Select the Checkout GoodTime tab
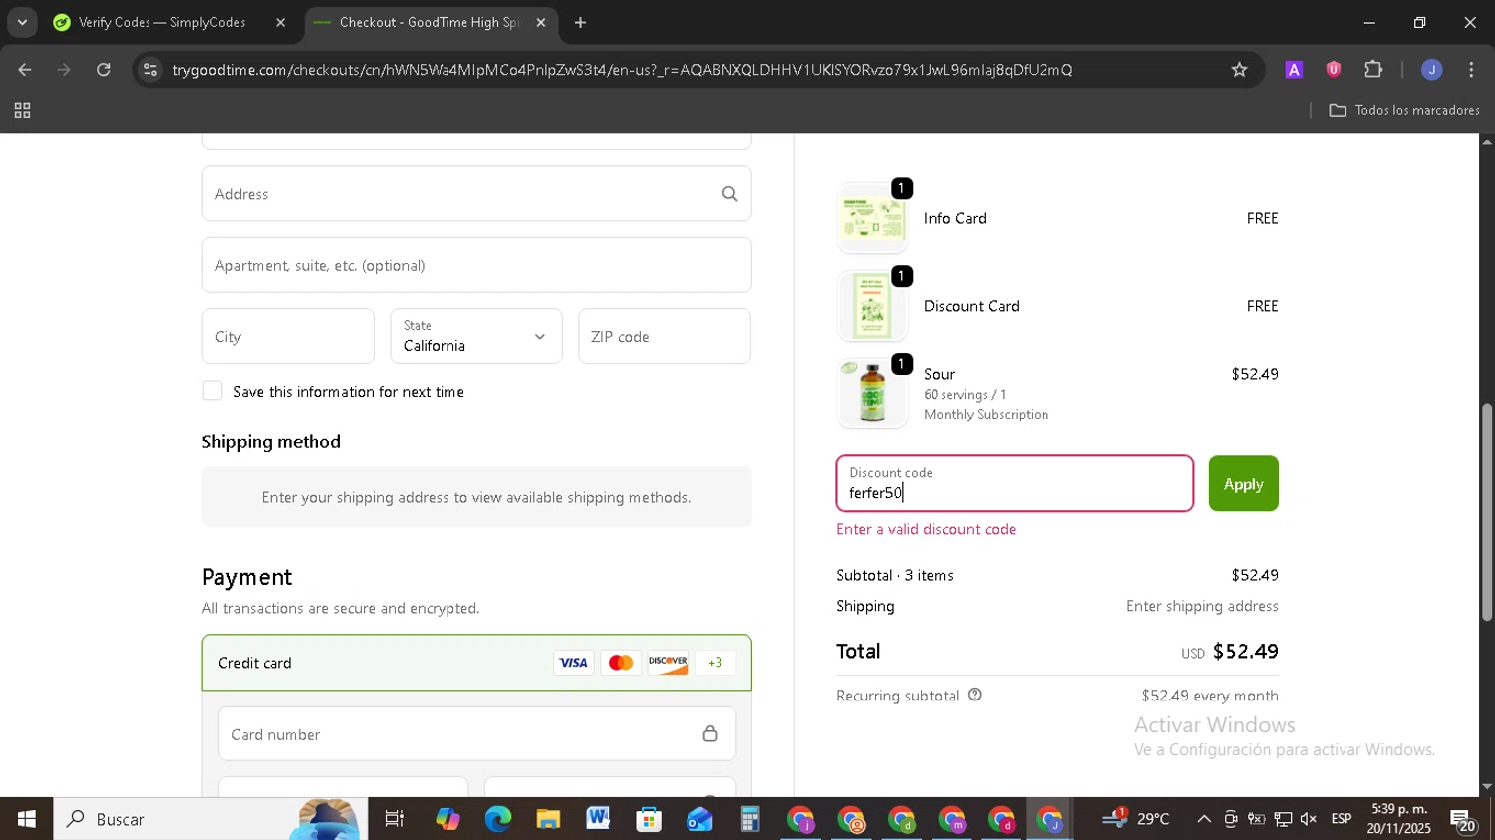 (x=432, y=22)
